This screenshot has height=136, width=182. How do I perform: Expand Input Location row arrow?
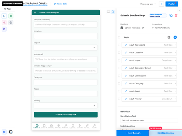tap(175, 53)
